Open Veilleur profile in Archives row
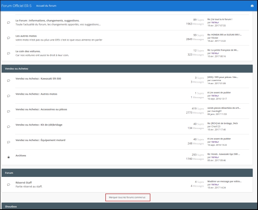 click(x=215, y=157)
